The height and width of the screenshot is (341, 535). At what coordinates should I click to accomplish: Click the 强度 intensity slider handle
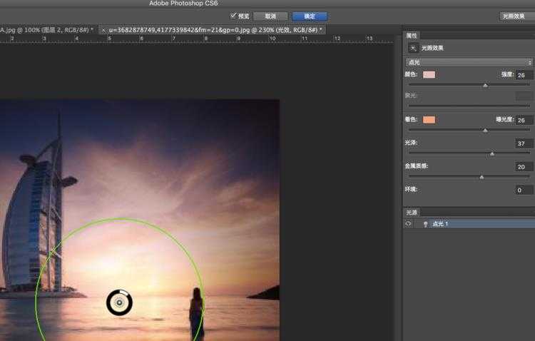(485, 86)
